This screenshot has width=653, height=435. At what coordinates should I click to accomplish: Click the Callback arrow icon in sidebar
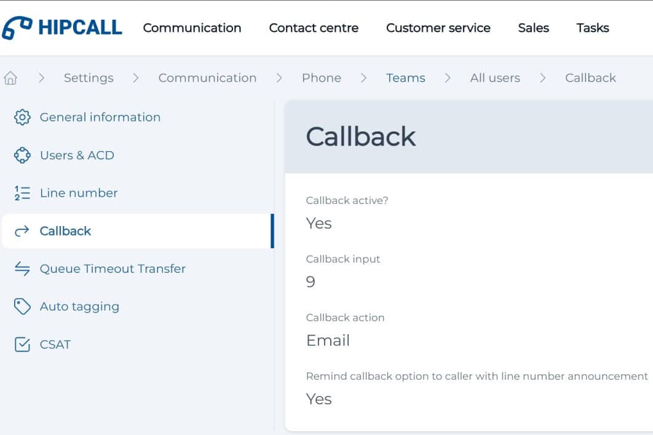click(22, 231)
